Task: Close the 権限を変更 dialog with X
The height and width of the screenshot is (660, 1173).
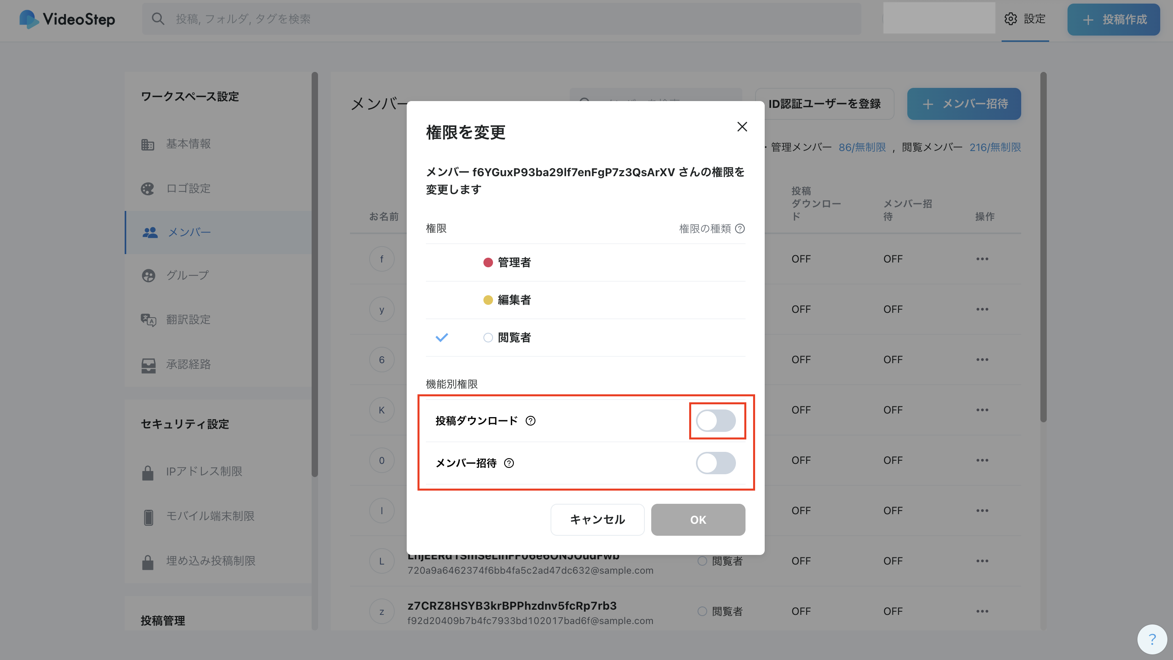Action: point(742,127)
